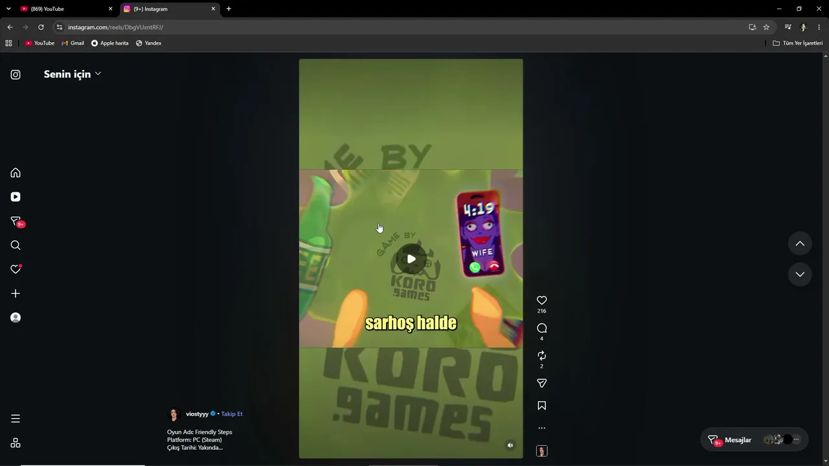Click install app icon in address bar

click(752, 27)
